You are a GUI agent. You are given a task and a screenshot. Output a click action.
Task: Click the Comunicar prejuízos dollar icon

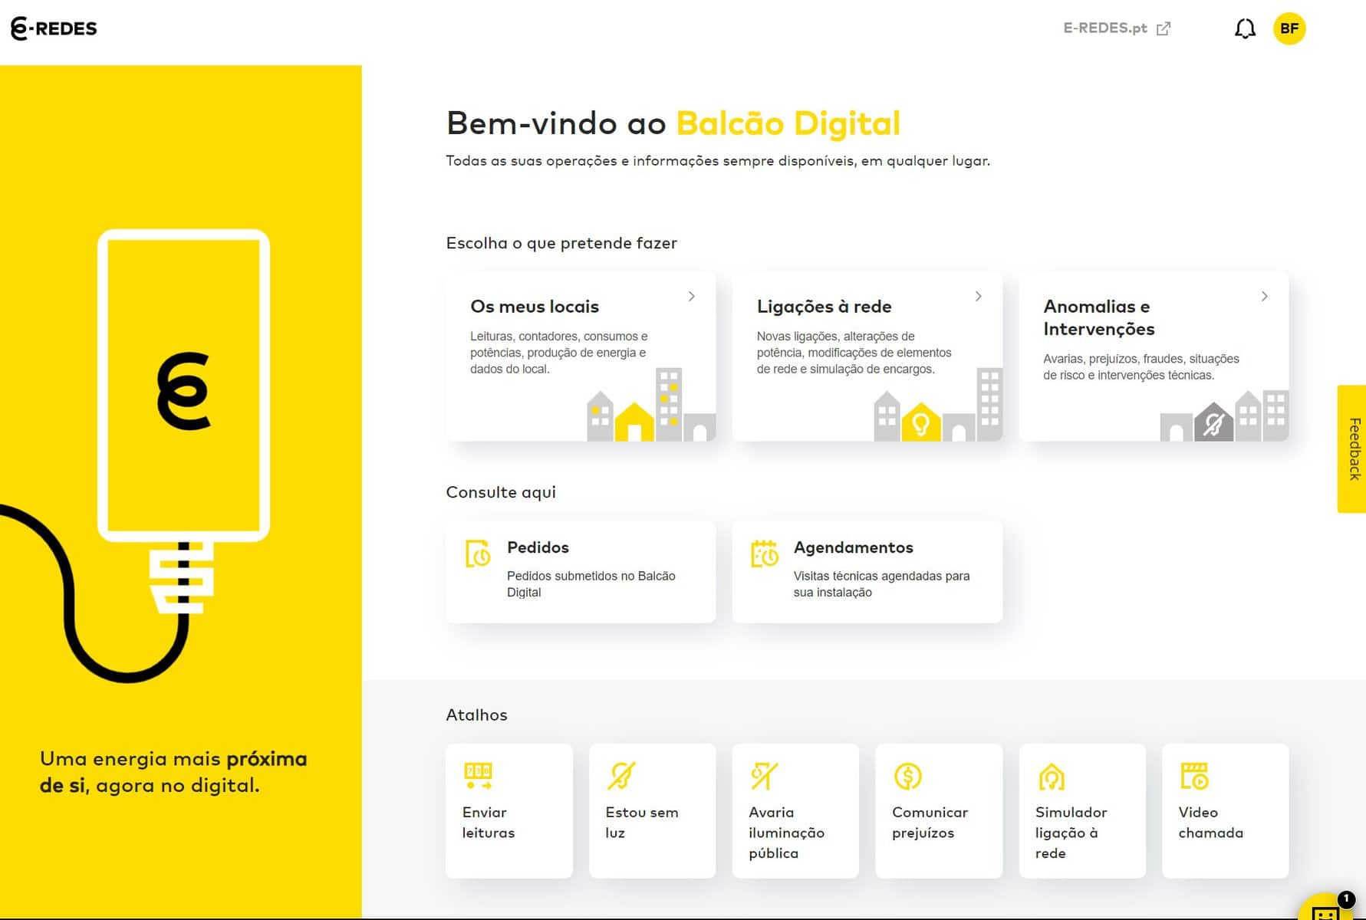(908, 776)
